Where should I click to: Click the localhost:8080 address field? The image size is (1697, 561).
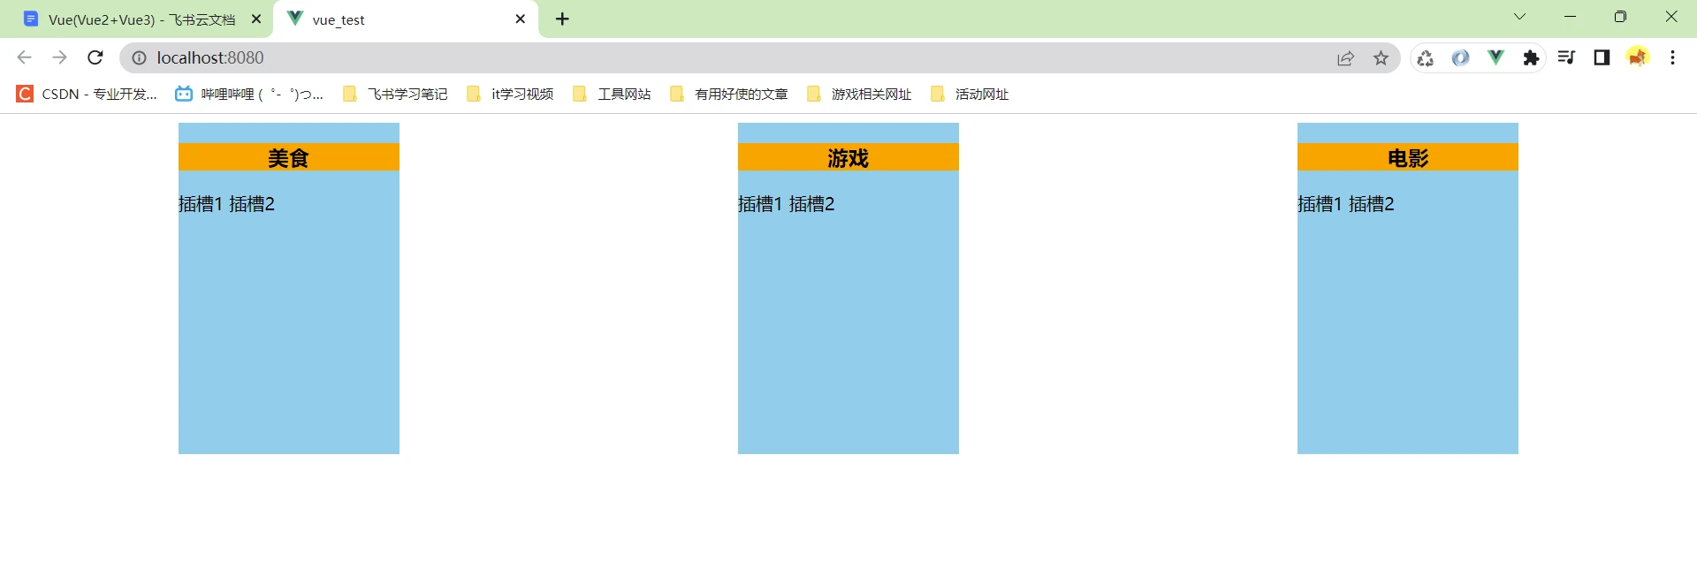(707, 58)
